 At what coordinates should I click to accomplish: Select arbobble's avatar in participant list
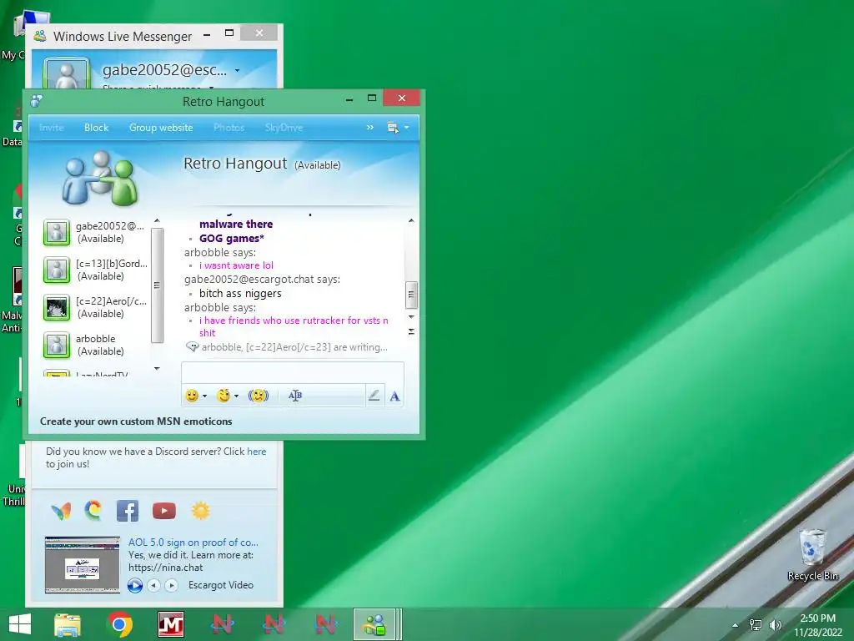[57, 345]
